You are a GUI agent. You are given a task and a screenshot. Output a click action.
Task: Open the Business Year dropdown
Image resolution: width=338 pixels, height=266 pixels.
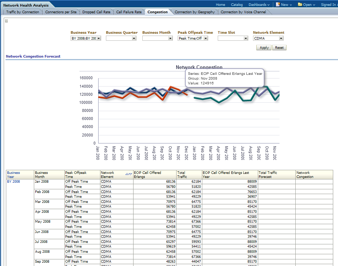[99, 38]
